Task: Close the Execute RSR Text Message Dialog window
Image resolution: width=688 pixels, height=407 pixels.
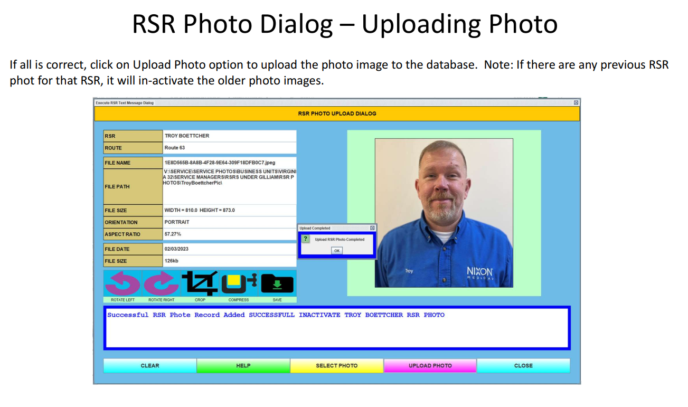Action: tap(576, 102)
